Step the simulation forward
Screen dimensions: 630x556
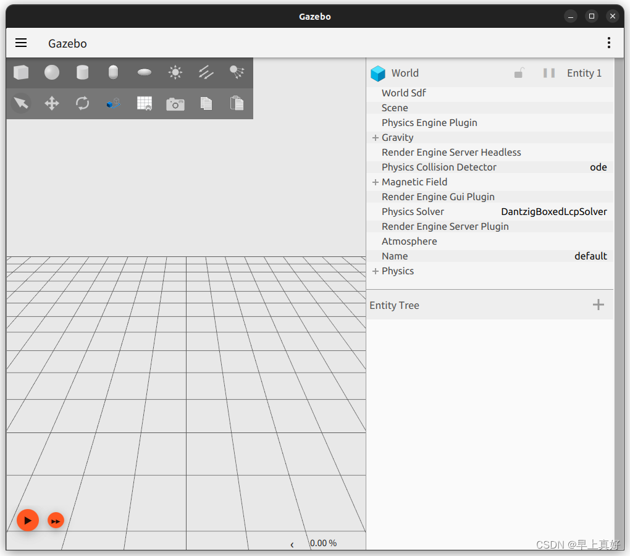(x=56, y=521)
